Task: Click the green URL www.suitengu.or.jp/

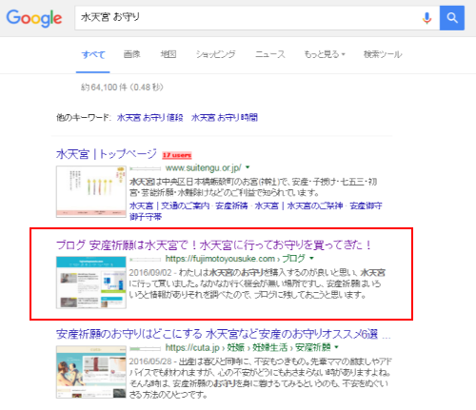Action: pyautogui.click(x=204, y=167)
